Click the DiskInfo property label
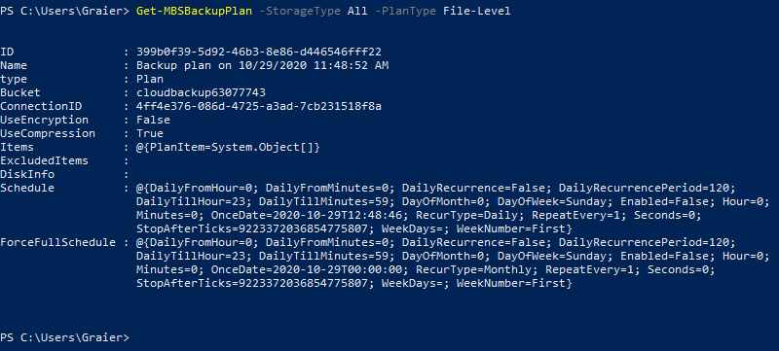Viewport: 779px width, 351px height. click(x=27, y=174)
